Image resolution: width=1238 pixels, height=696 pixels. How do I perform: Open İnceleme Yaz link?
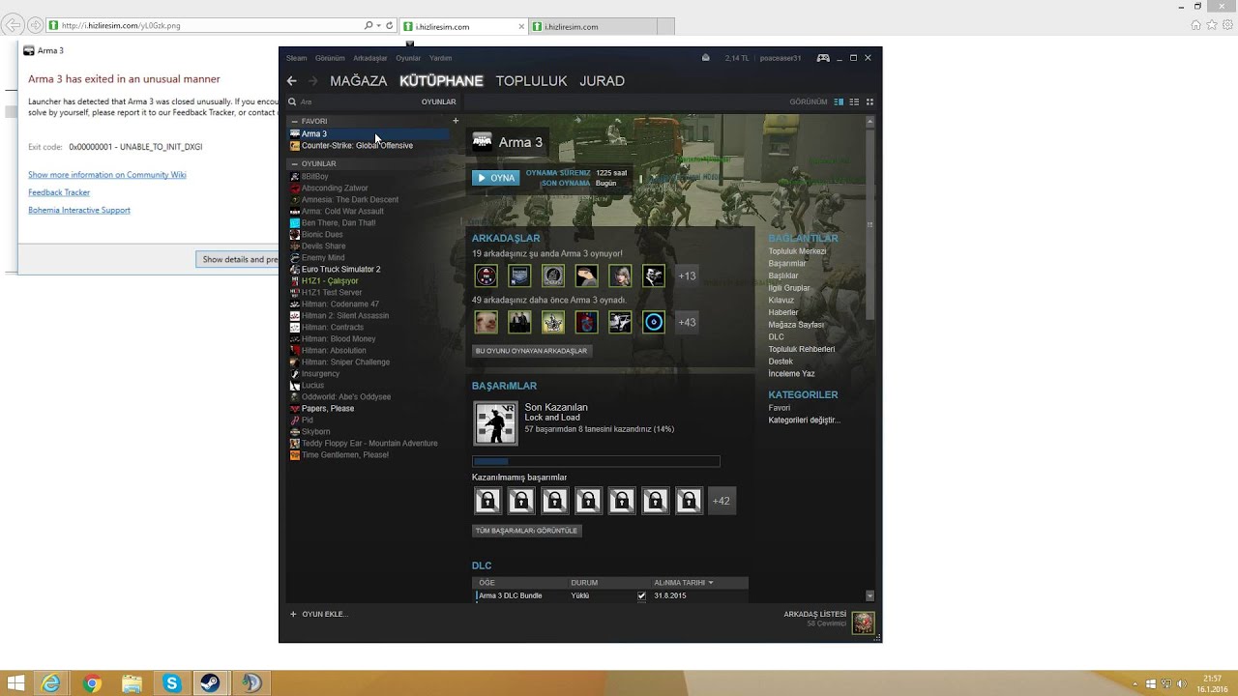coord(791,374)
